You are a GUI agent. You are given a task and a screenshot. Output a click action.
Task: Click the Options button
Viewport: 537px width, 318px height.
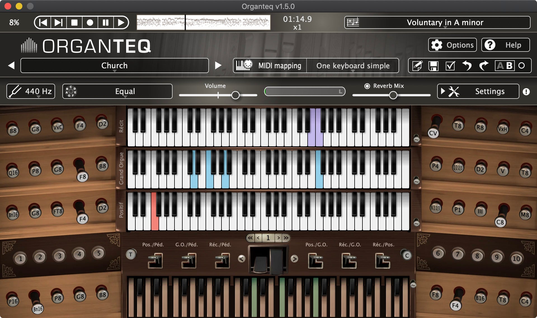452,45
